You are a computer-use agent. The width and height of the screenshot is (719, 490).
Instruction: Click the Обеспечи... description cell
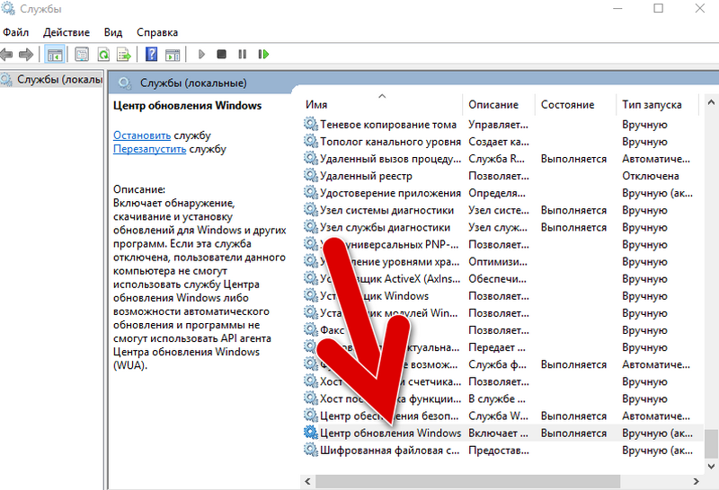click(x=497, y=279)
